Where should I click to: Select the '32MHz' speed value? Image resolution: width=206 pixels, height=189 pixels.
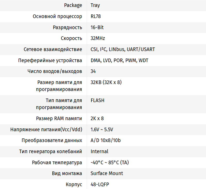pos(98,38)
